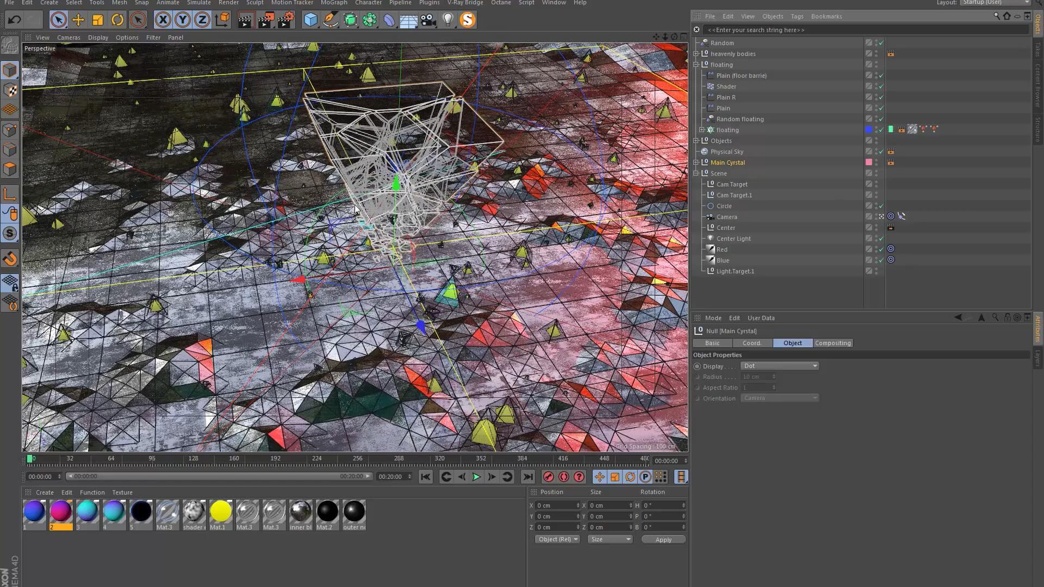Expand the heavenly bodies group
The image size is (1044, 587).
tap(696, 54)
